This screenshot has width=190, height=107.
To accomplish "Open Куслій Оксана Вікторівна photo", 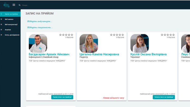I will pyautogui.click(x=140, y=43).
